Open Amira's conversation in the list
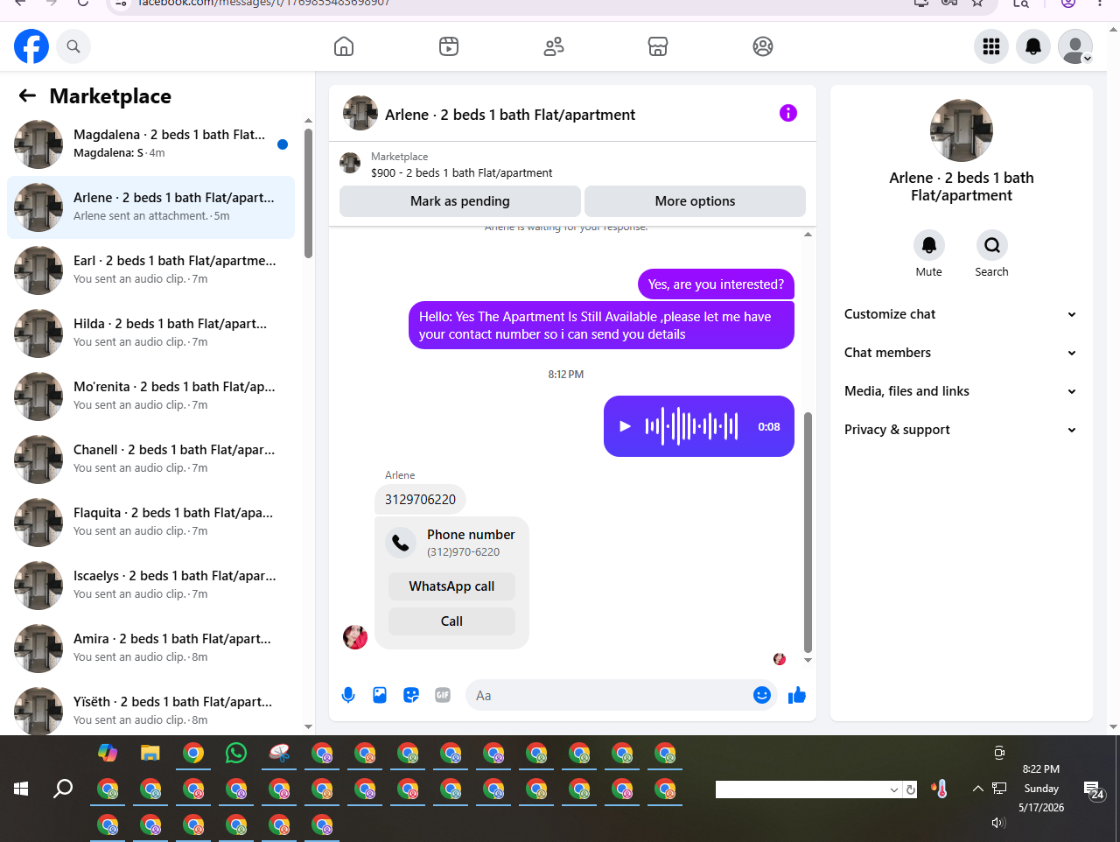 click(150, 649)
